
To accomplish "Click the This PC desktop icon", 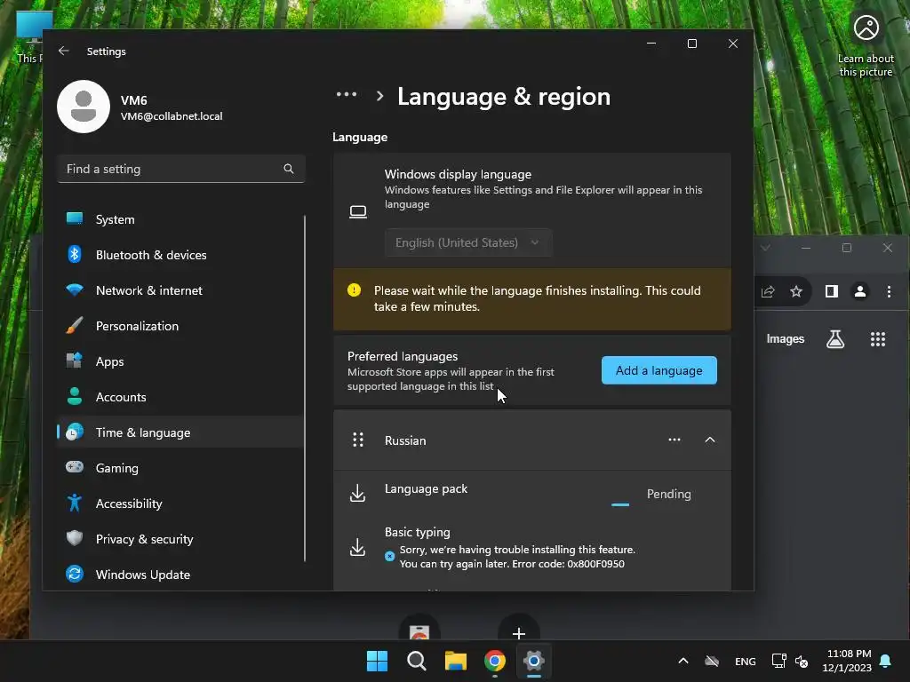I will (30, 37).
